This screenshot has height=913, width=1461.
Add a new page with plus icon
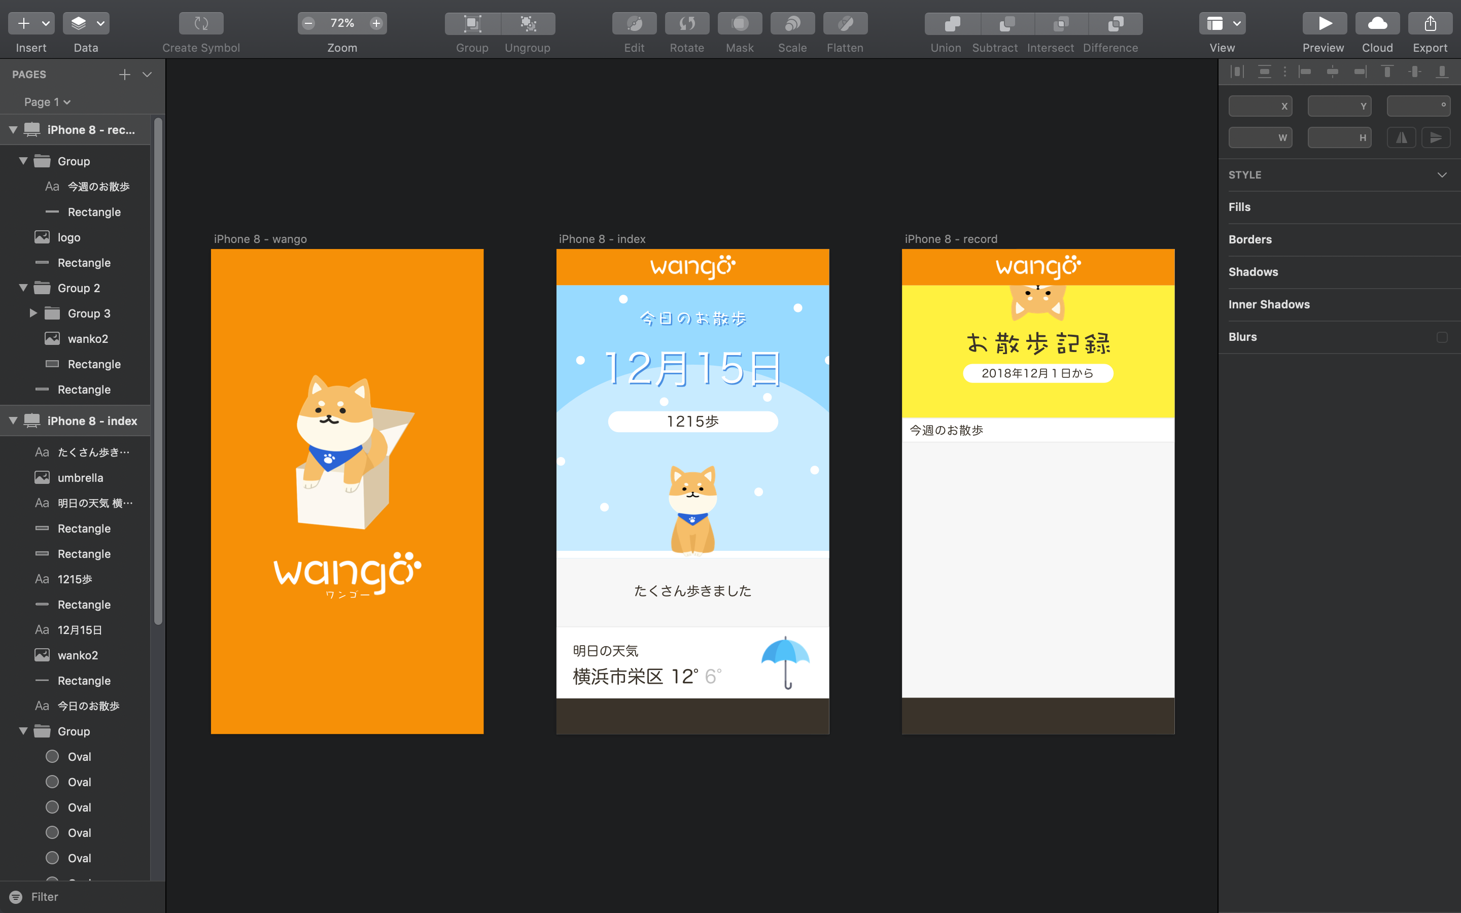[124, 74]
